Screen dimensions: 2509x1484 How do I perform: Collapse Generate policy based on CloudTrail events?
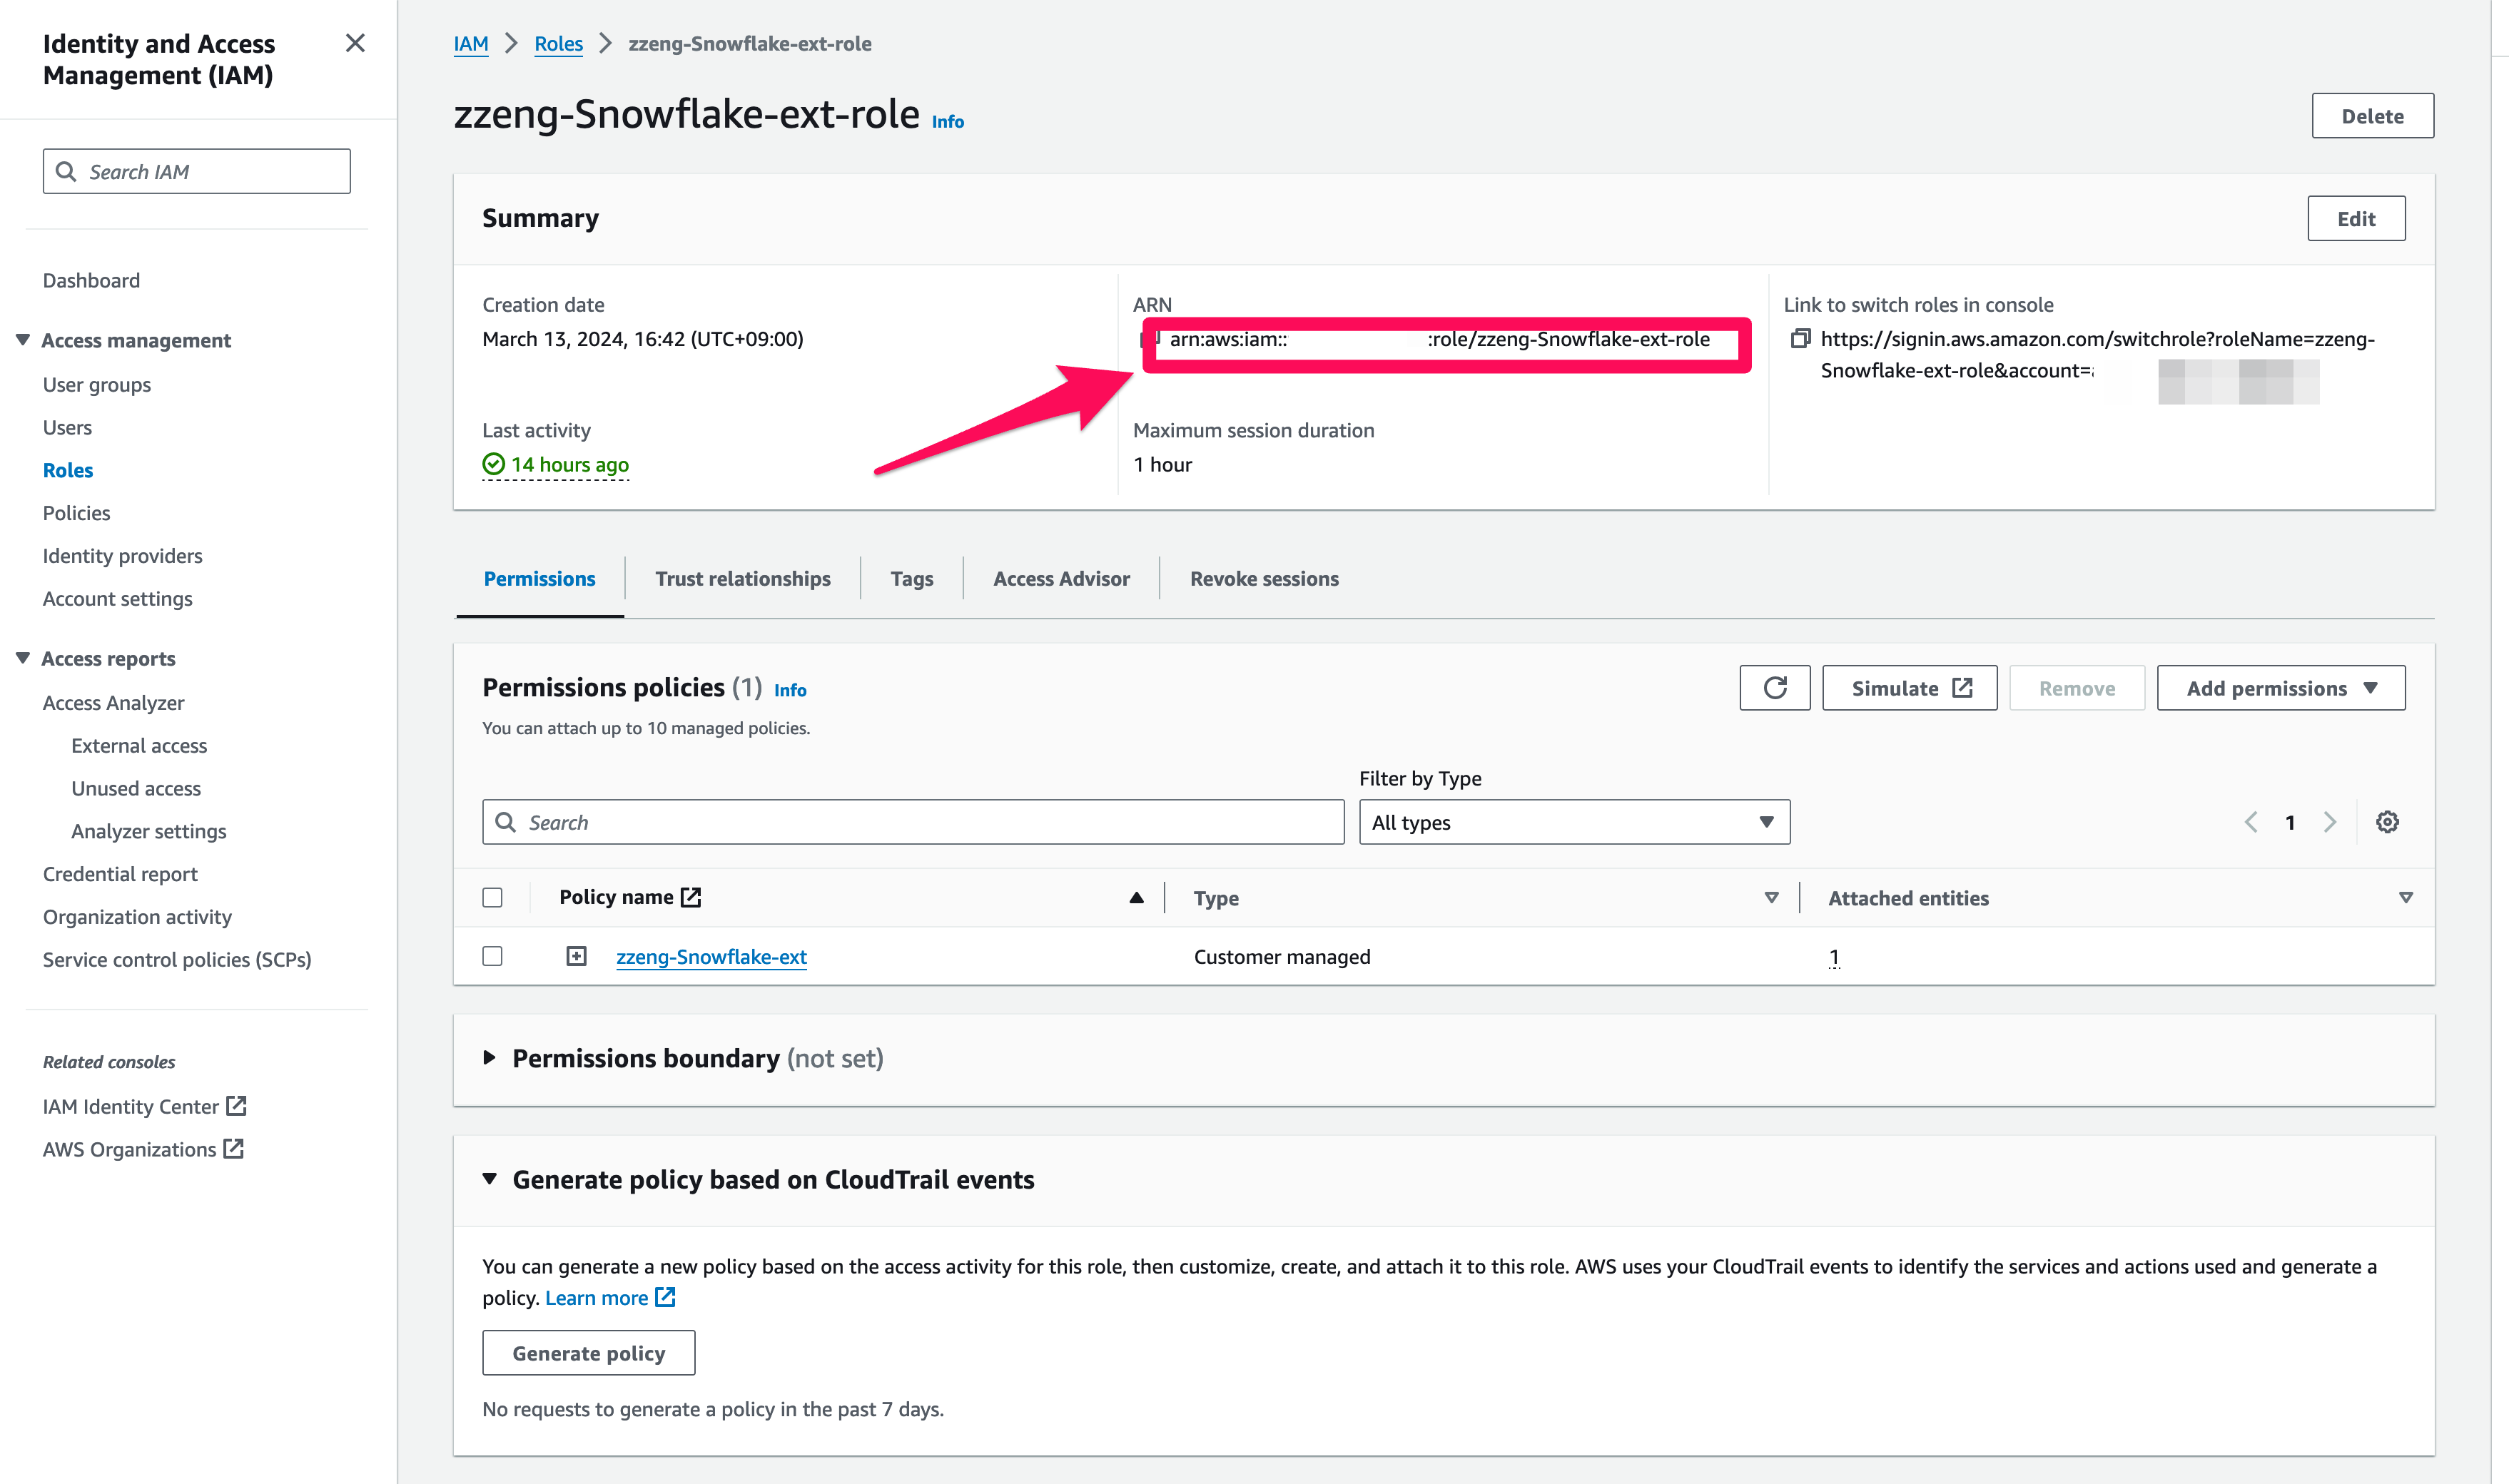click(490, 1180)
